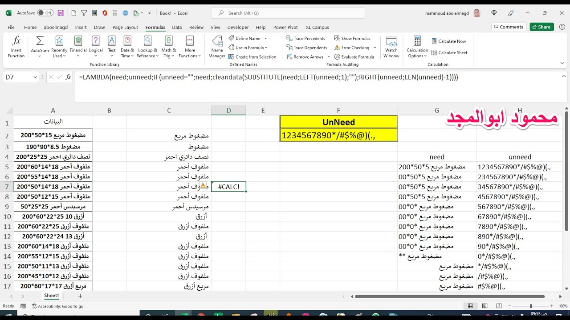Customize Quick Access Toolbar dropdown
This screenshot has height=320, width=570.
tap(150, 13)
